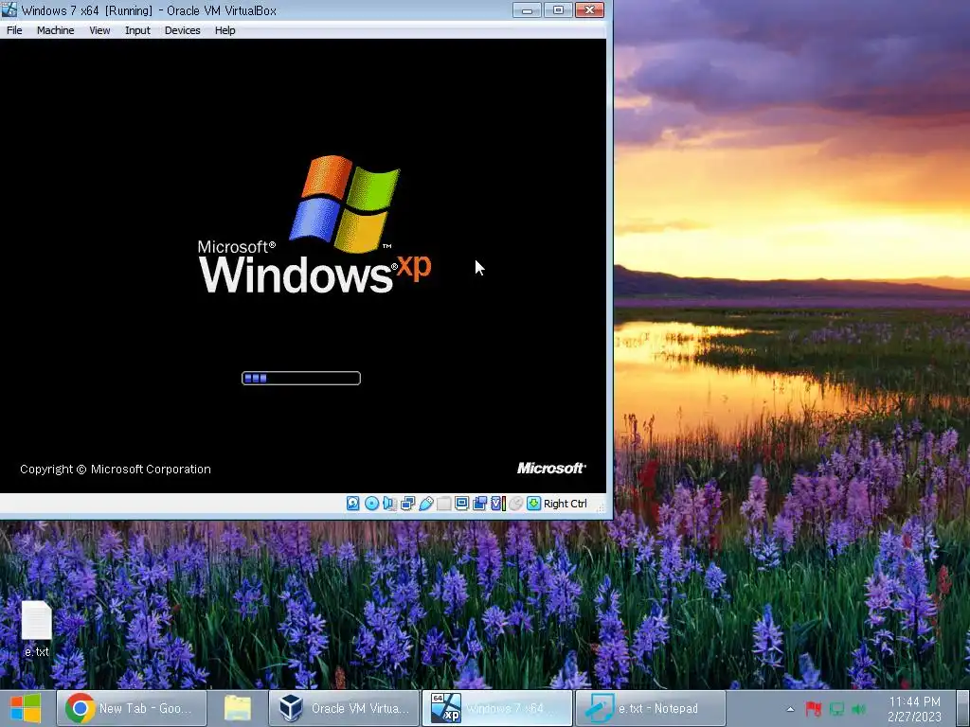This screenshot has height=727, width=970.
Task: Switch to Oracle VM VirtualBox Manager taskbar button
Action: click(x=344, y=708)
